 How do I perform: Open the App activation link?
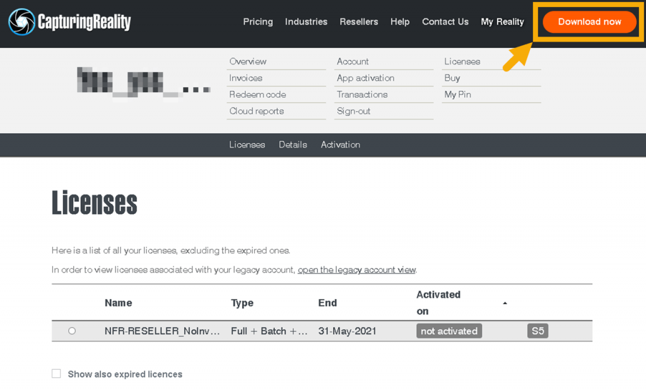365,78
